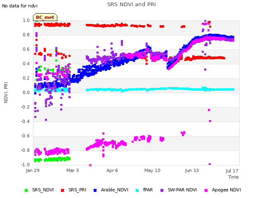Screen dimensions: 264x198
Task: Select the SRS_NDVI legend label
Action: coord(43,190)
